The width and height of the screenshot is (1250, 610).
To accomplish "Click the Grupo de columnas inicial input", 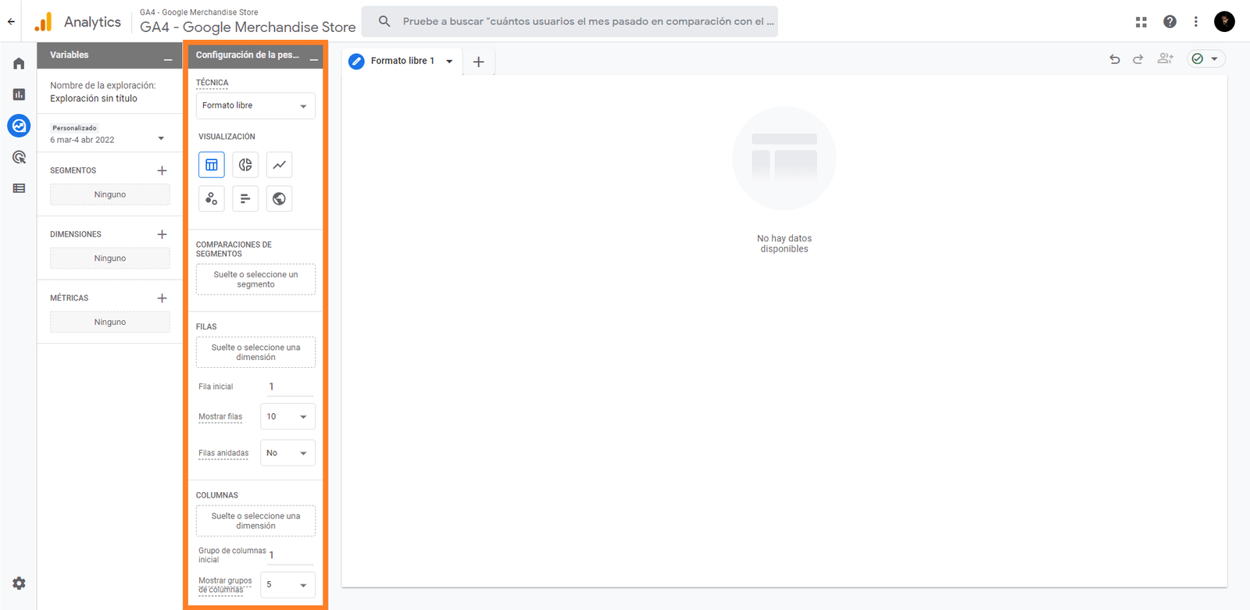I will coord(290,555).
